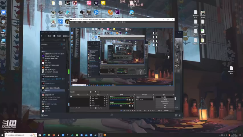Adjust the transition duration stepper
Viewport: 243px width, 137px height.
pos(154,99)
